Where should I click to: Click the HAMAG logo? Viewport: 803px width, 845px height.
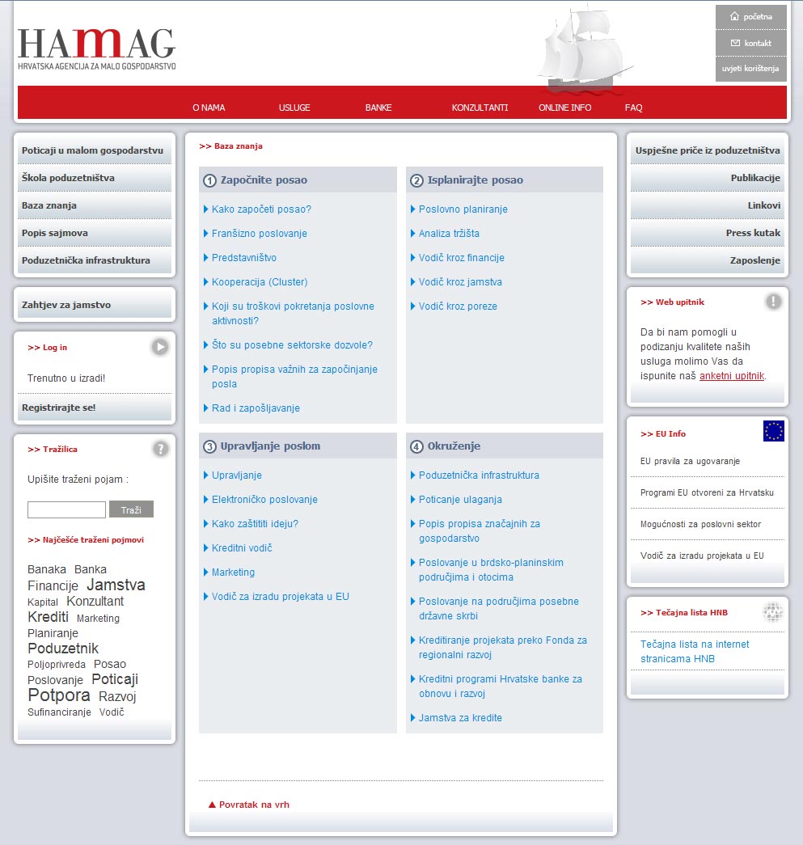(x=96, y=49)
